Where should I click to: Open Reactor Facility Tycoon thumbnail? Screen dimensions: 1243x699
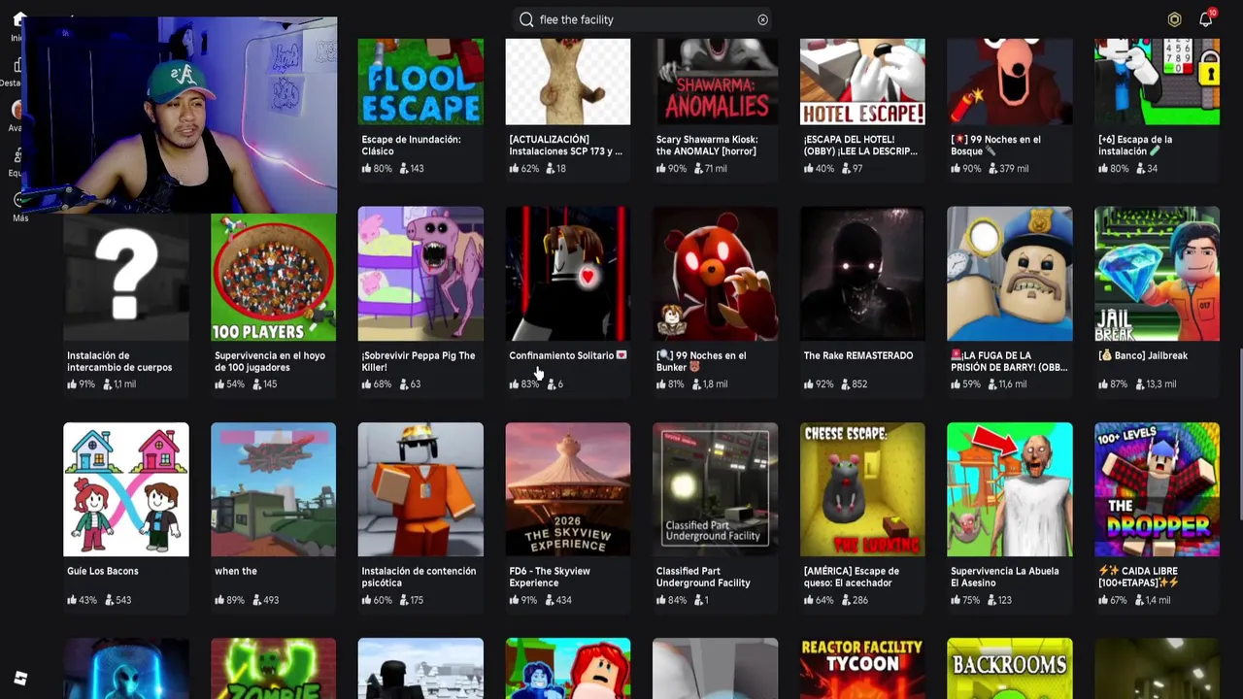pos(862,668)
